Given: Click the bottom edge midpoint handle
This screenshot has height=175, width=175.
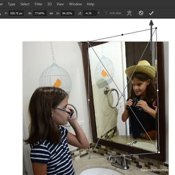Looking at the screenshot, I should 124,155.
